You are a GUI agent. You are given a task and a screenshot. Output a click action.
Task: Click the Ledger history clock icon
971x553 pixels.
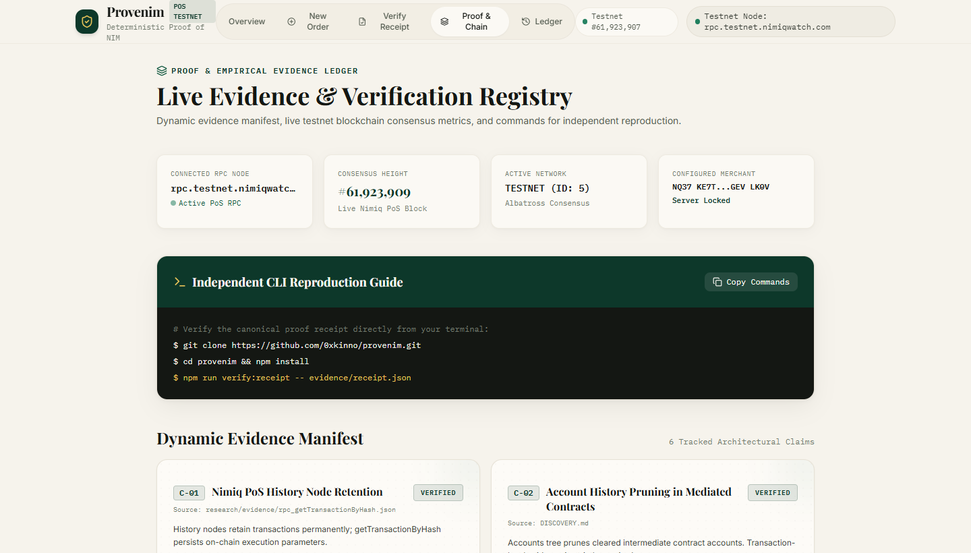pos(526,22)
